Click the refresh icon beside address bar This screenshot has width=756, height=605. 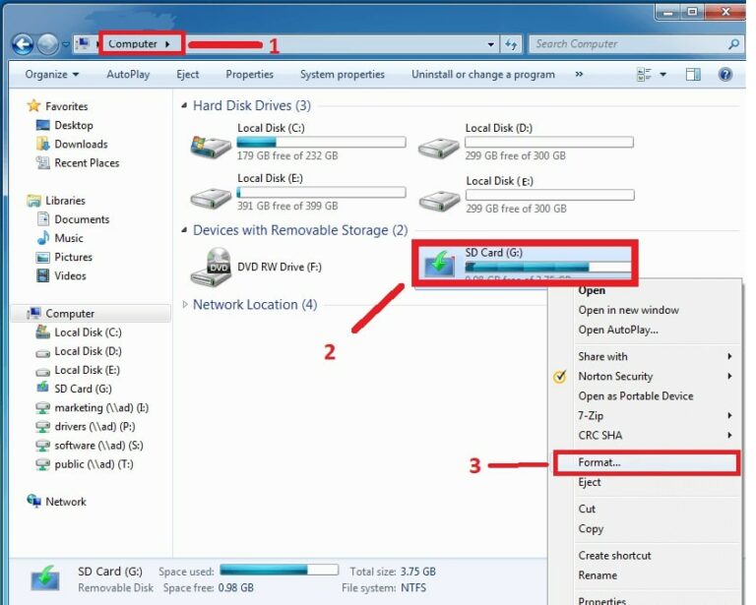click(x=511, y=44)
